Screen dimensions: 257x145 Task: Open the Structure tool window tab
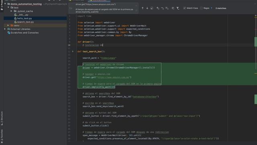(2, 118)
